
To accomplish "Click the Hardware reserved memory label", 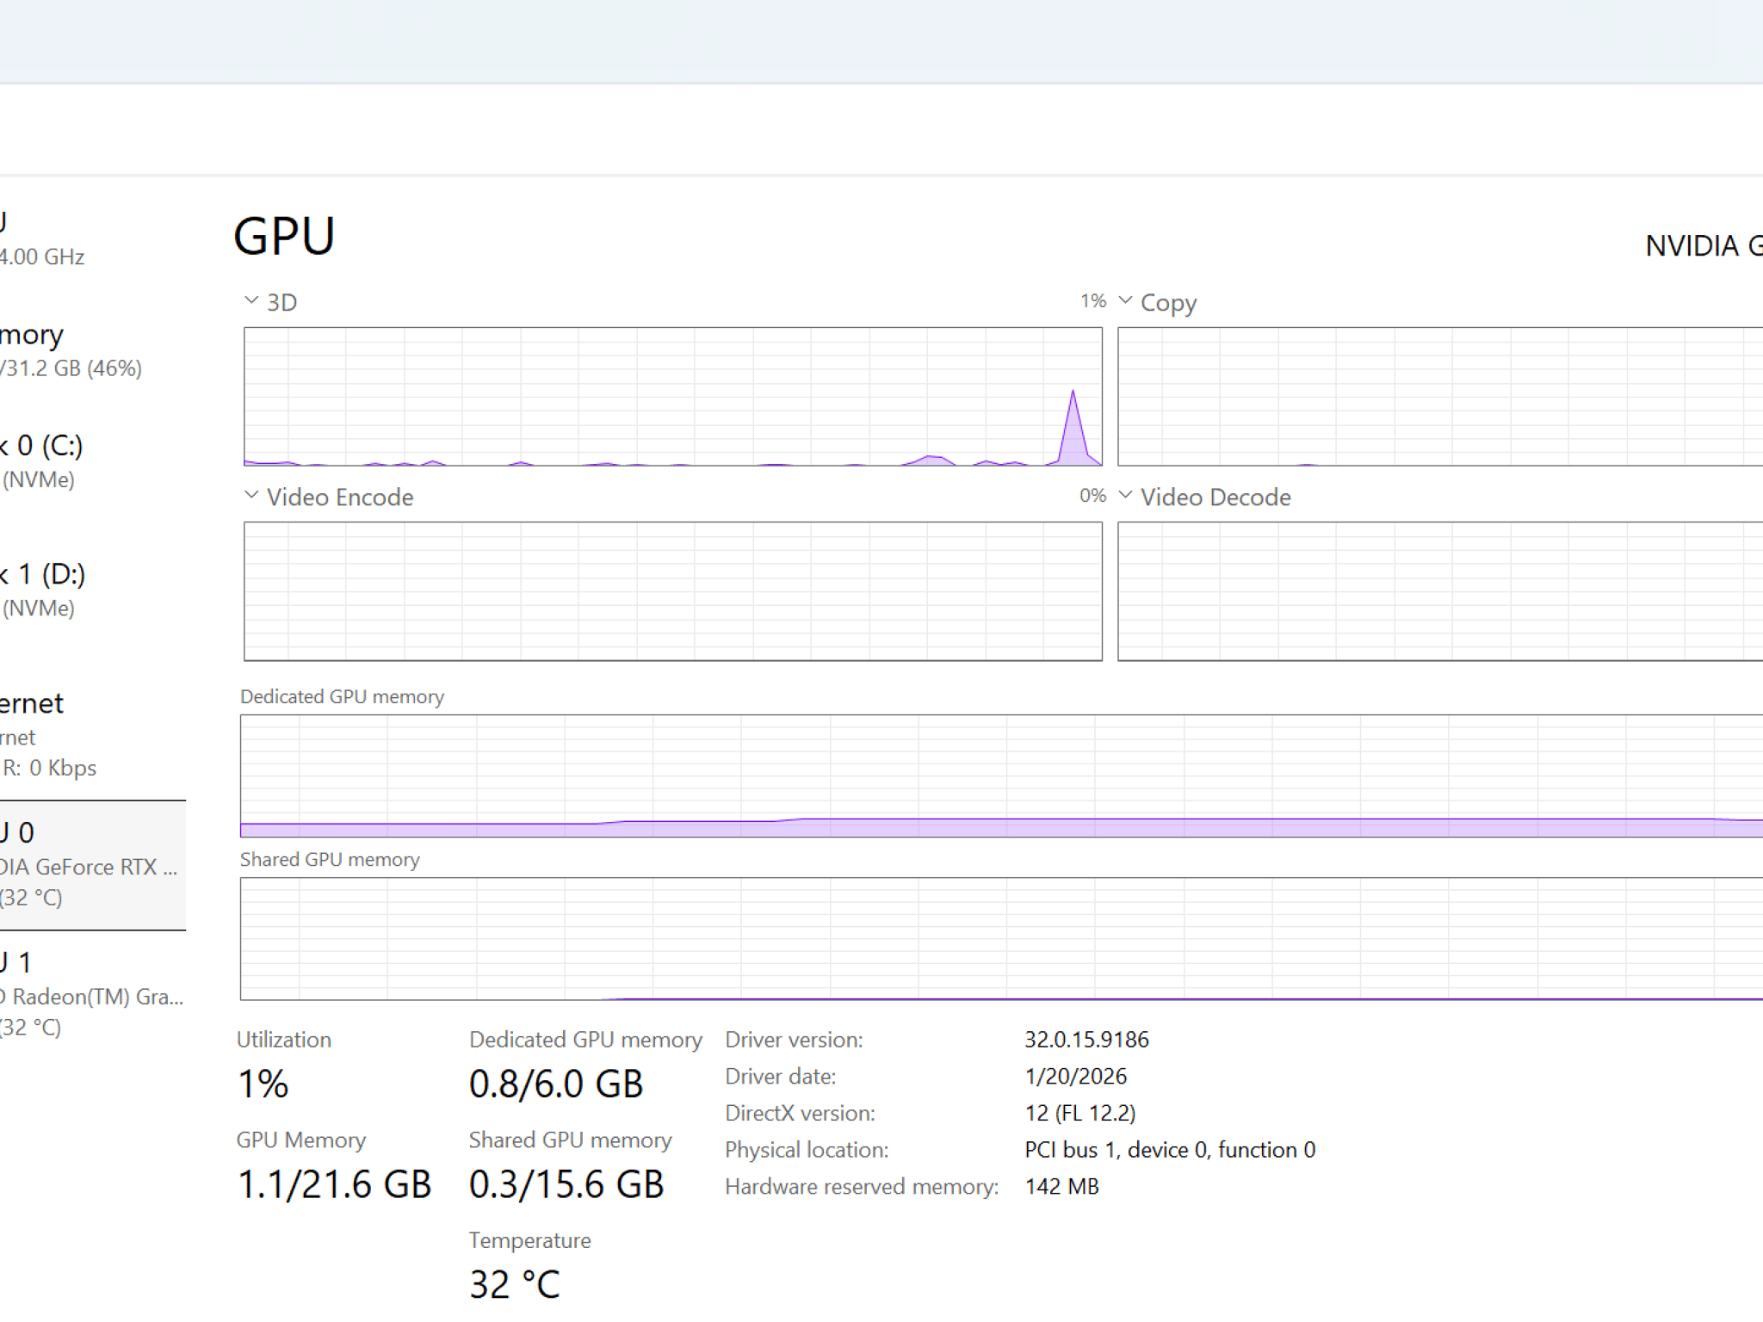I will click(x=862, y=1187).
